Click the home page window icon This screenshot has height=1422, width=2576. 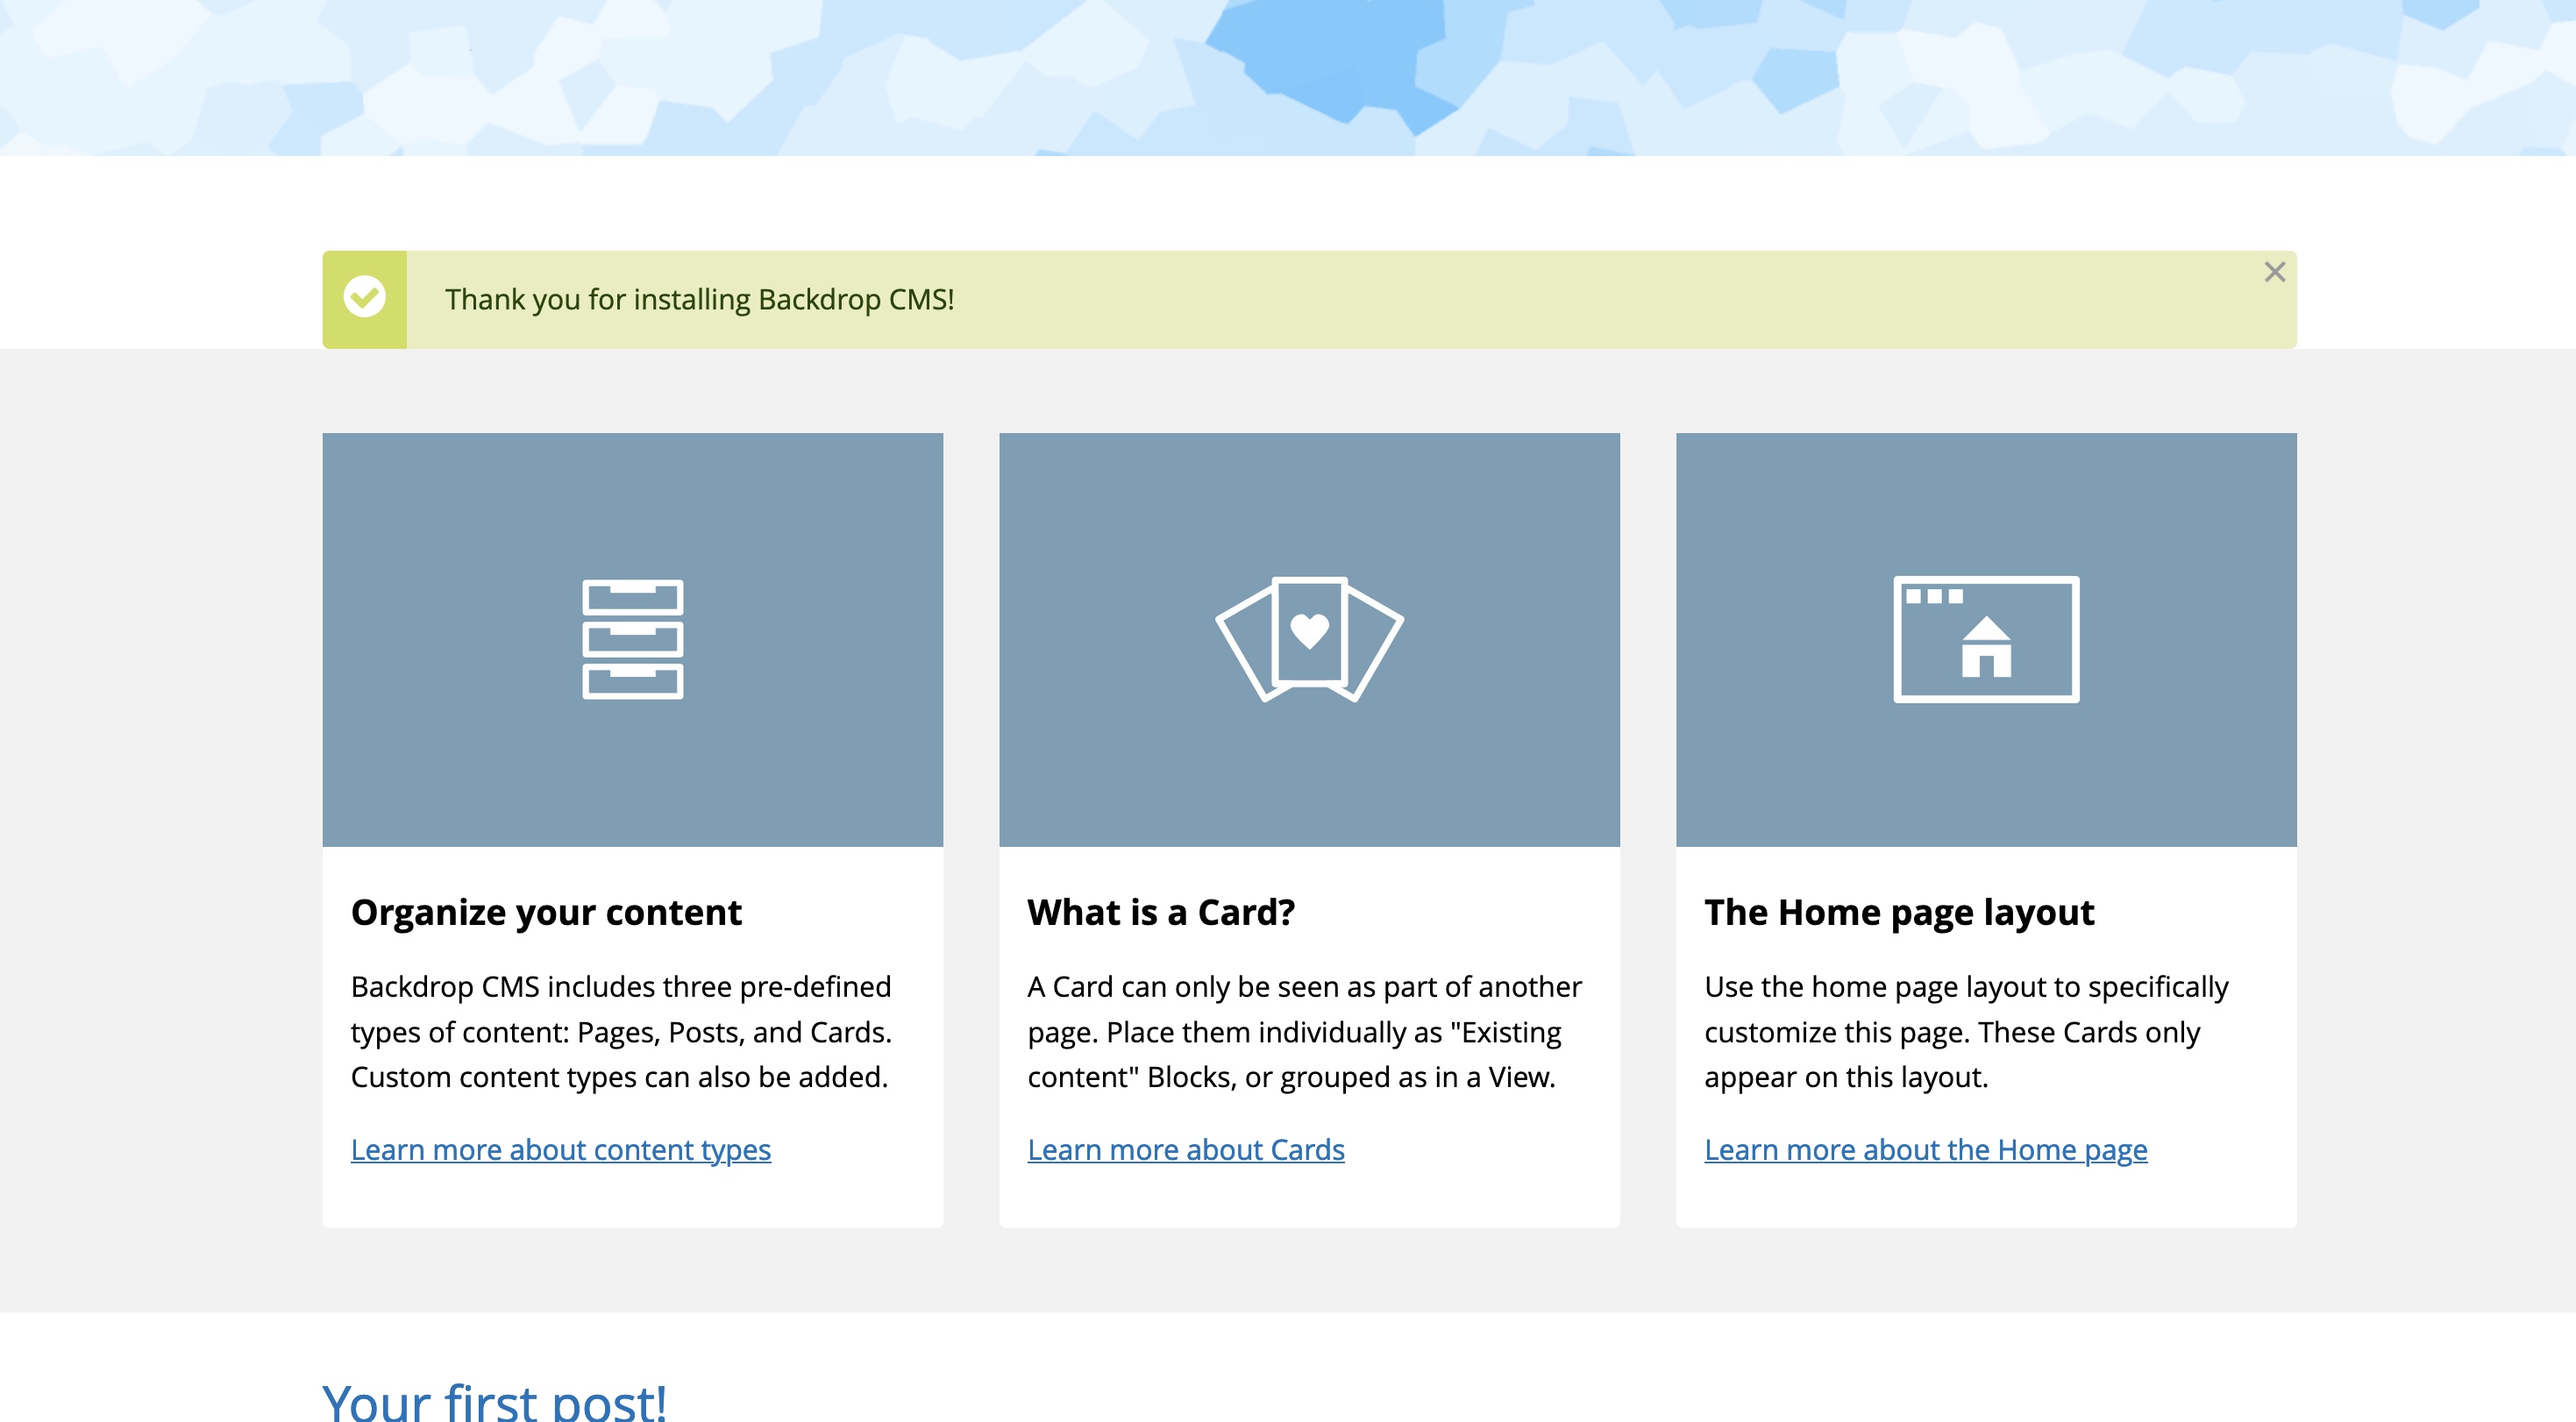1985,639
